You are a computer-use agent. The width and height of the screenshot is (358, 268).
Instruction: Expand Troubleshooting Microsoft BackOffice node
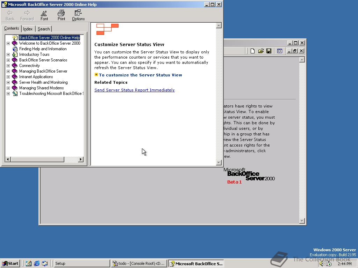coord(8,94)
